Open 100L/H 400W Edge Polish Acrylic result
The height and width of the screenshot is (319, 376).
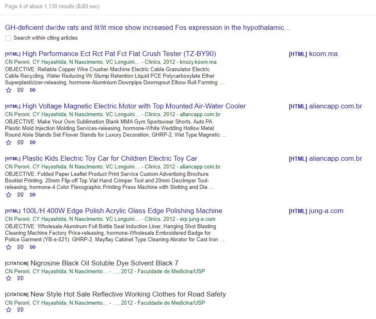[x=122, y=211]
